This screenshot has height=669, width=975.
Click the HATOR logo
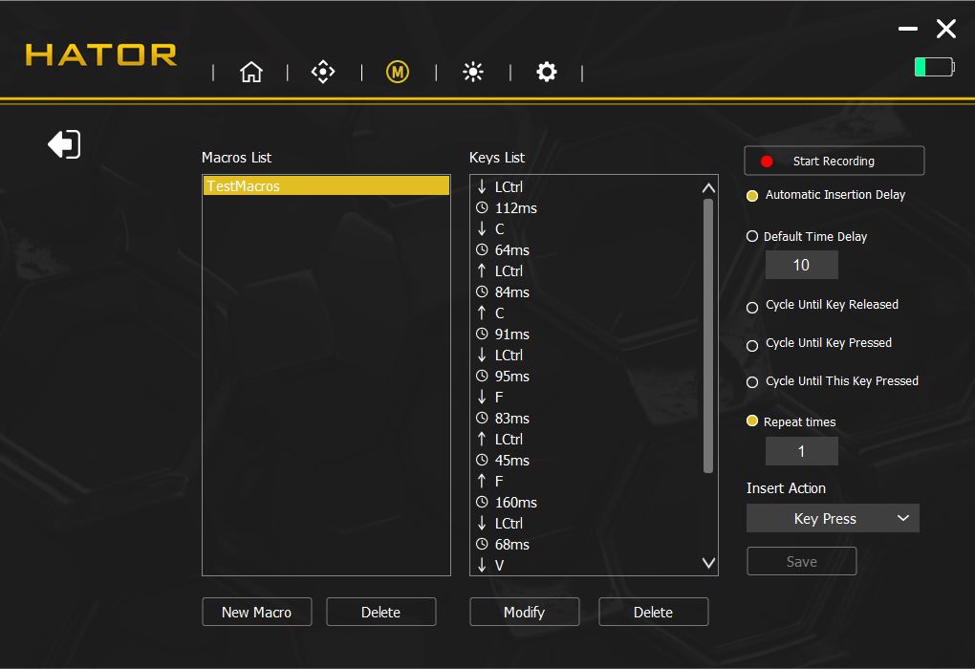coord(101,54)
